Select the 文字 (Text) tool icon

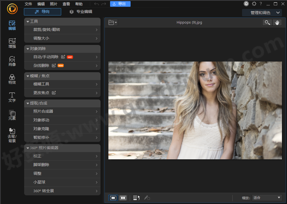coord(12,97)
